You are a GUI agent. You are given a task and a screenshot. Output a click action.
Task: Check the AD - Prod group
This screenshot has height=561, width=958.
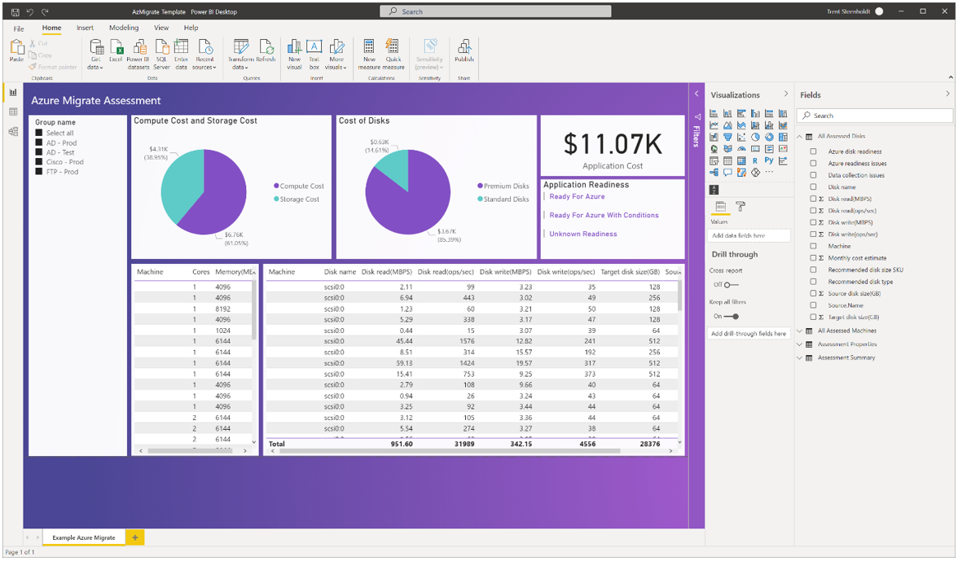[39, 142]
